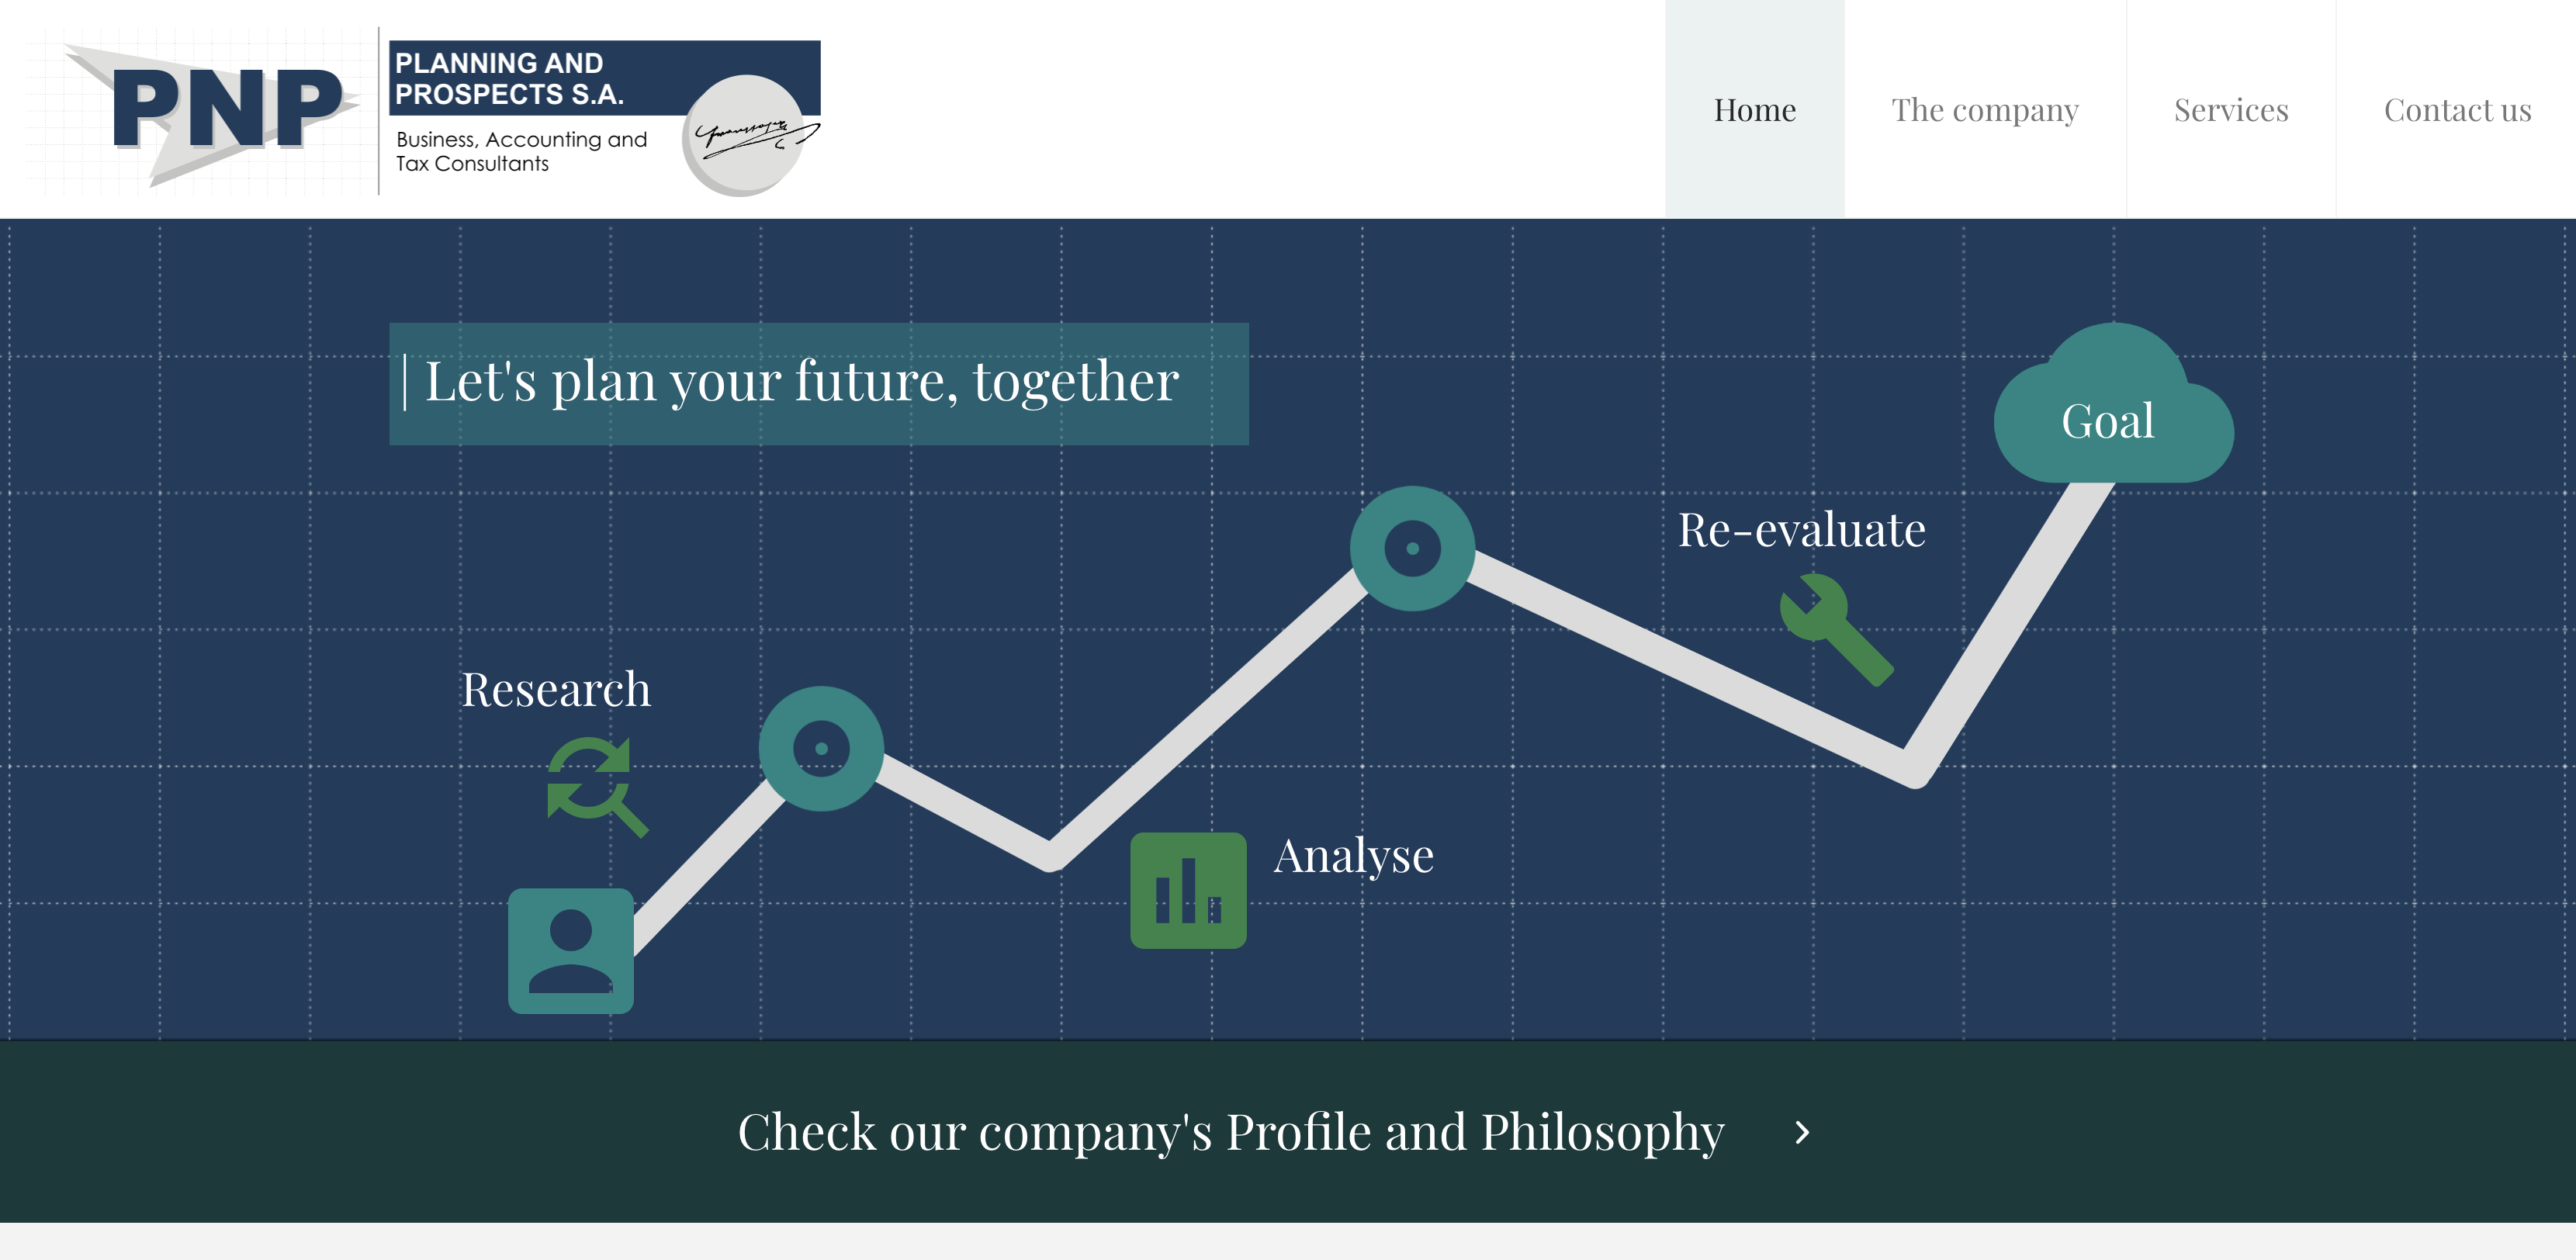Click the Goal text inside the cloud
2576x1260 pixels.
(x=2108, y=422)
